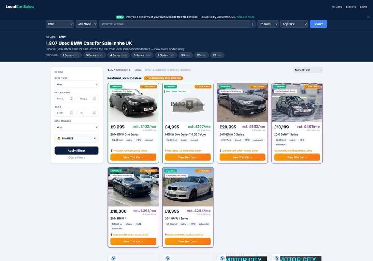Select the X3 popular chip
The width and height of the screenshot is (373, 261).
pos(185,55)
